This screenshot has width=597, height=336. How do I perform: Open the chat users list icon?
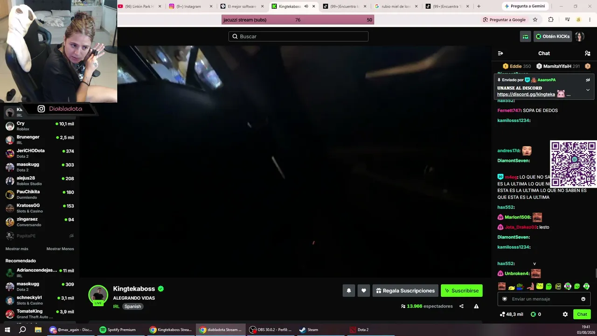(x=588, y=53)
